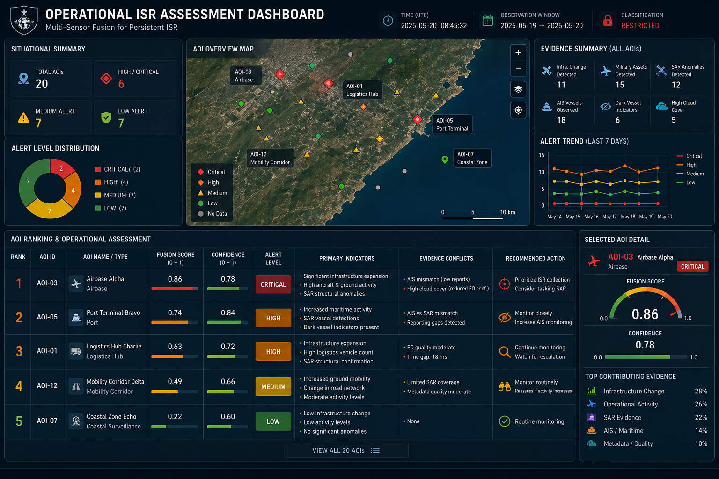This screenshot has height=479, width=719.
Task: Click the Selected AOI confidence bar
Action: 645,357
